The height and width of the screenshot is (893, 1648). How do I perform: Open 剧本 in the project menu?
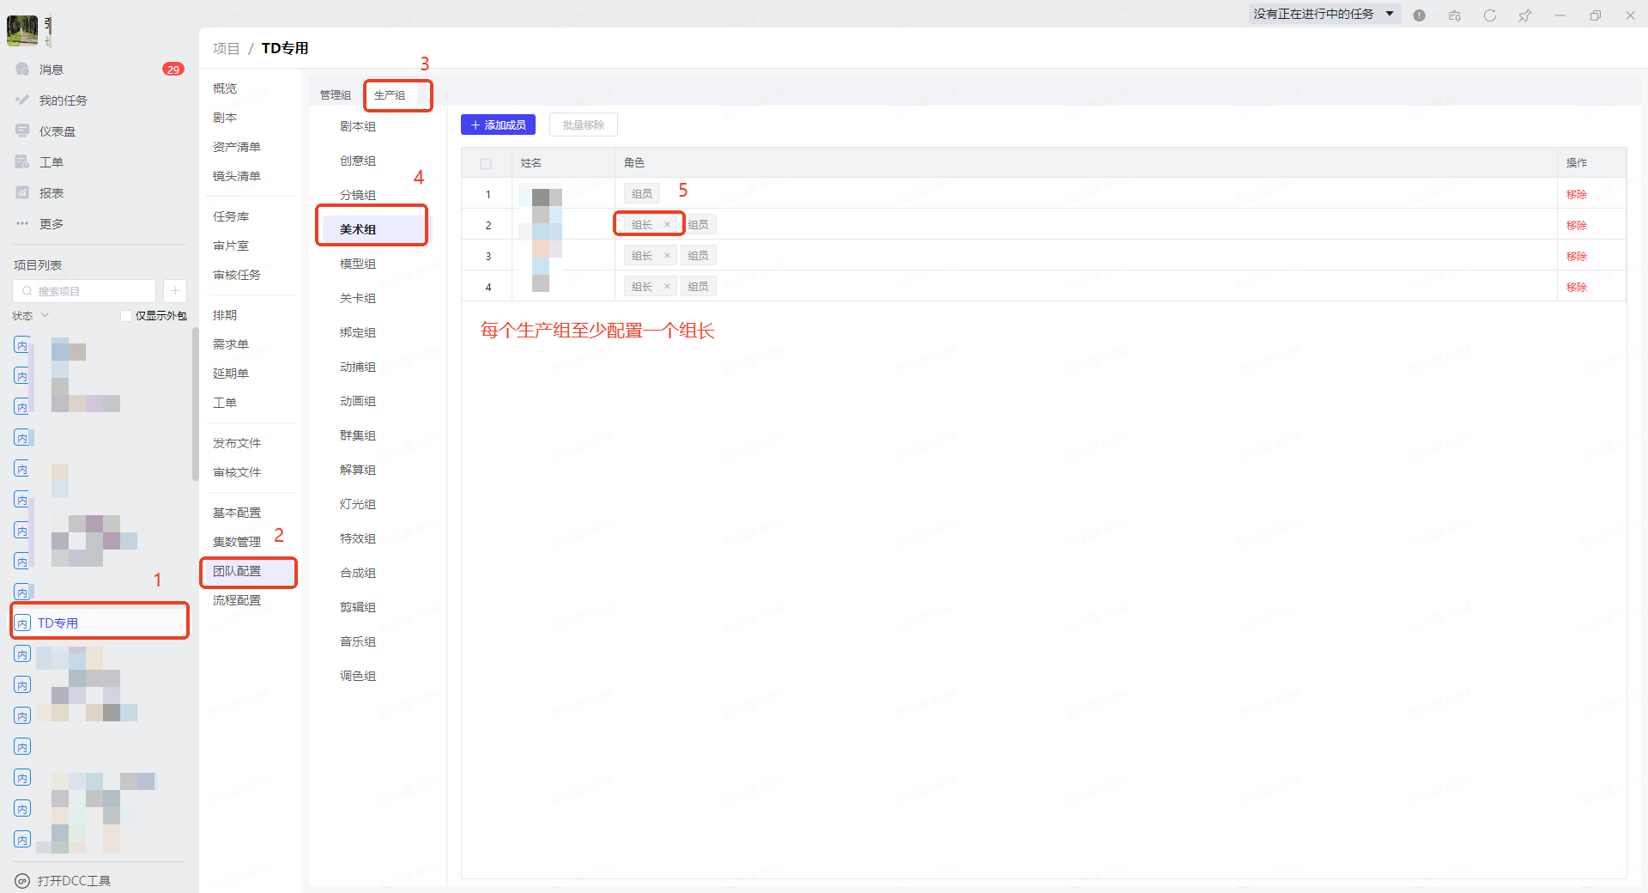(225, 118)
